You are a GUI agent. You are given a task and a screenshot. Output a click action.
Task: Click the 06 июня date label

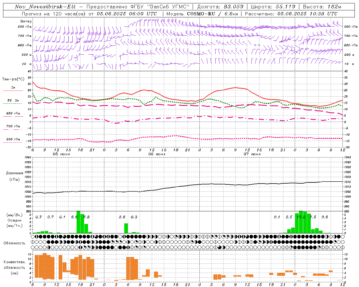point(157,154)
